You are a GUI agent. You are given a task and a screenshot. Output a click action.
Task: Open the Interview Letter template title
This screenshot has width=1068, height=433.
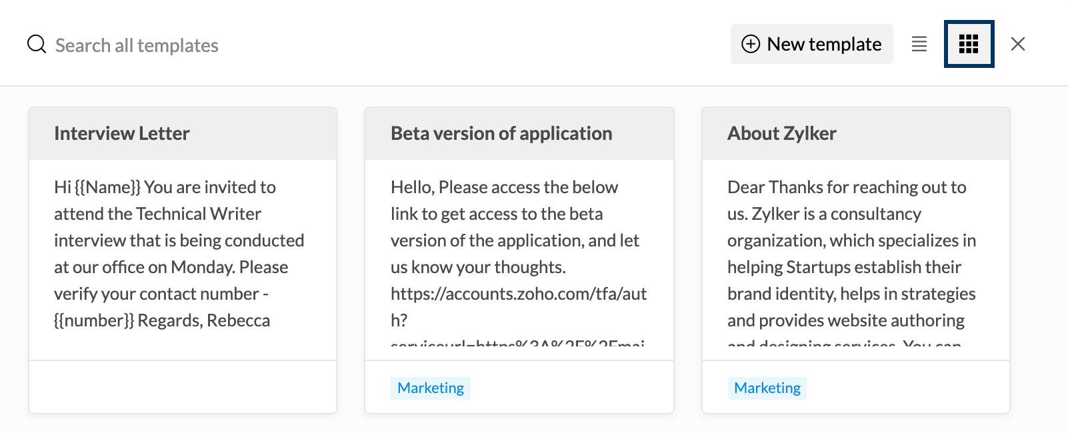122,133
